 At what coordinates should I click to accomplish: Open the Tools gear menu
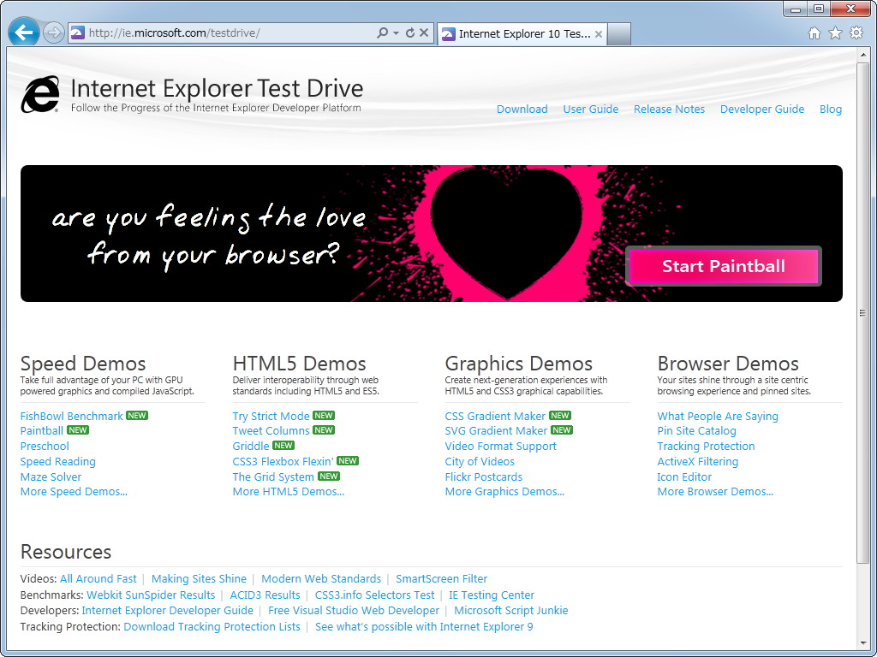[x=855, y=31]
